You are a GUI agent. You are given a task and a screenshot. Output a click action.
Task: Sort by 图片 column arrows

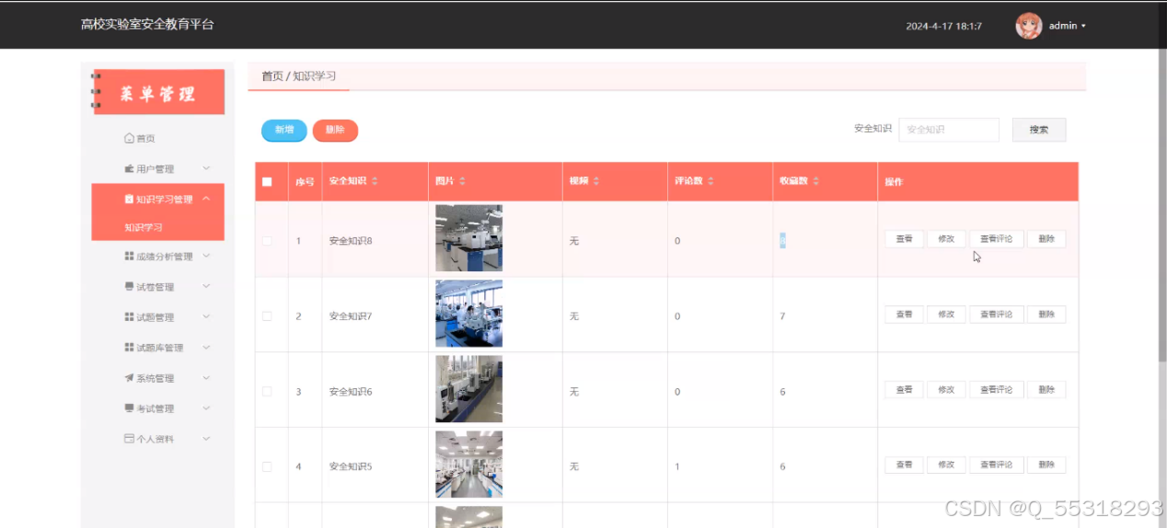[x=462, y=182]
